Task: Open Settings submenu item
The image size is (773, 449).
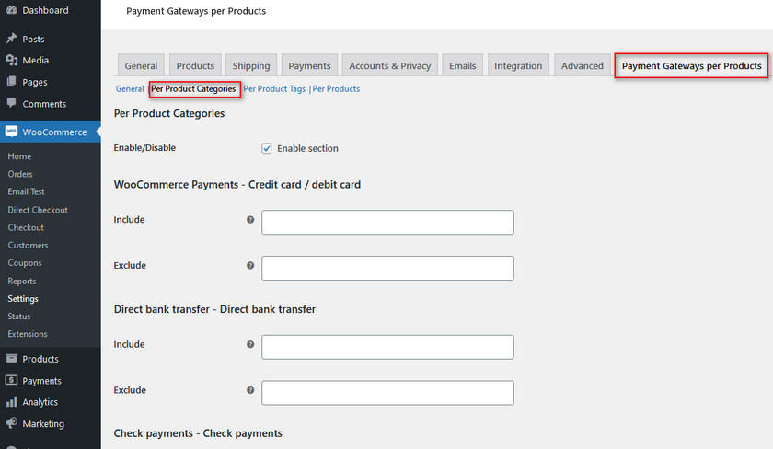Action: tap(23, 299)
